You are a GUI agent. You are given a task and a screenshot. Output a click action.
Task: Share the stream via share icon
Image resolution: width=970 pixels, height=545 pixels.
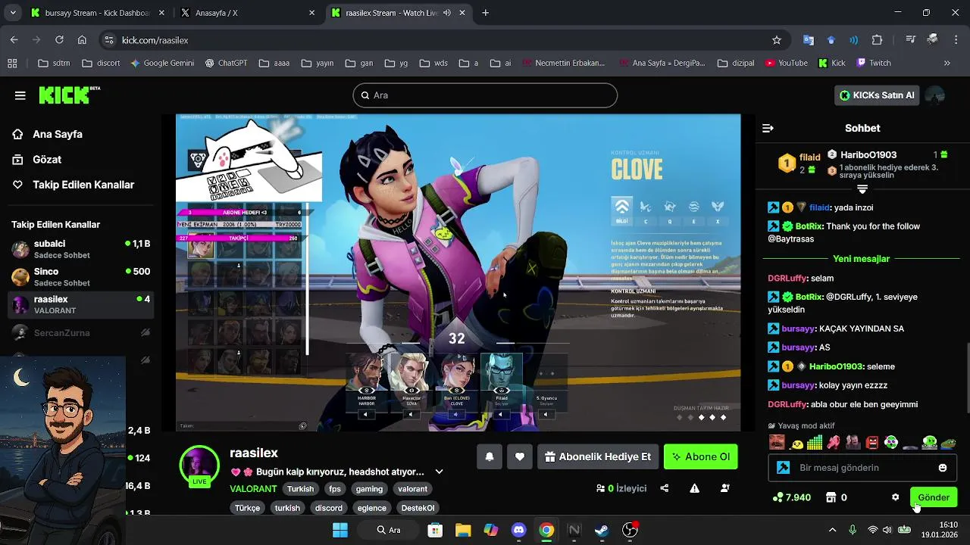665,488
